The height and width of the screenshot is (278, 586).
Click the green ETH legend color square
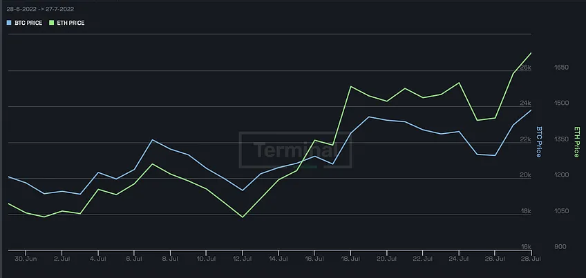coord(52,23)
